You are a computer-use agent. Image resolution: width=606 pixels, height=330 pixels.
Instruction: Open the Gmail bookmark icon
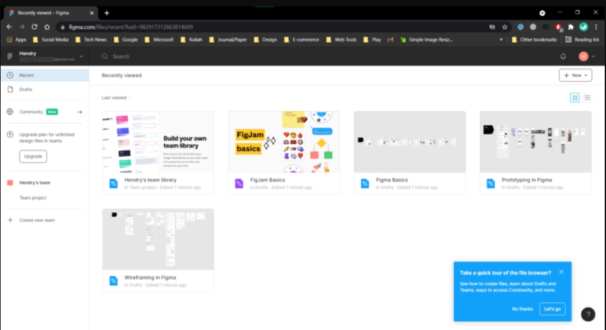coord(390,40)
